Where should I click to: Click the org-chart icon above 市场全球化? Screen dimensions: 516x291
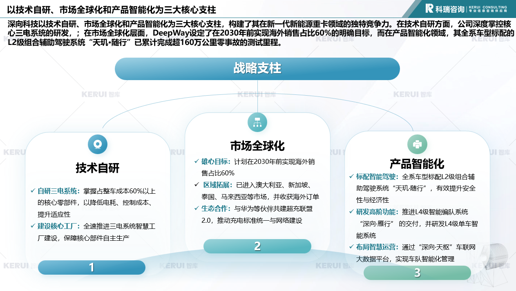point(257,122)
